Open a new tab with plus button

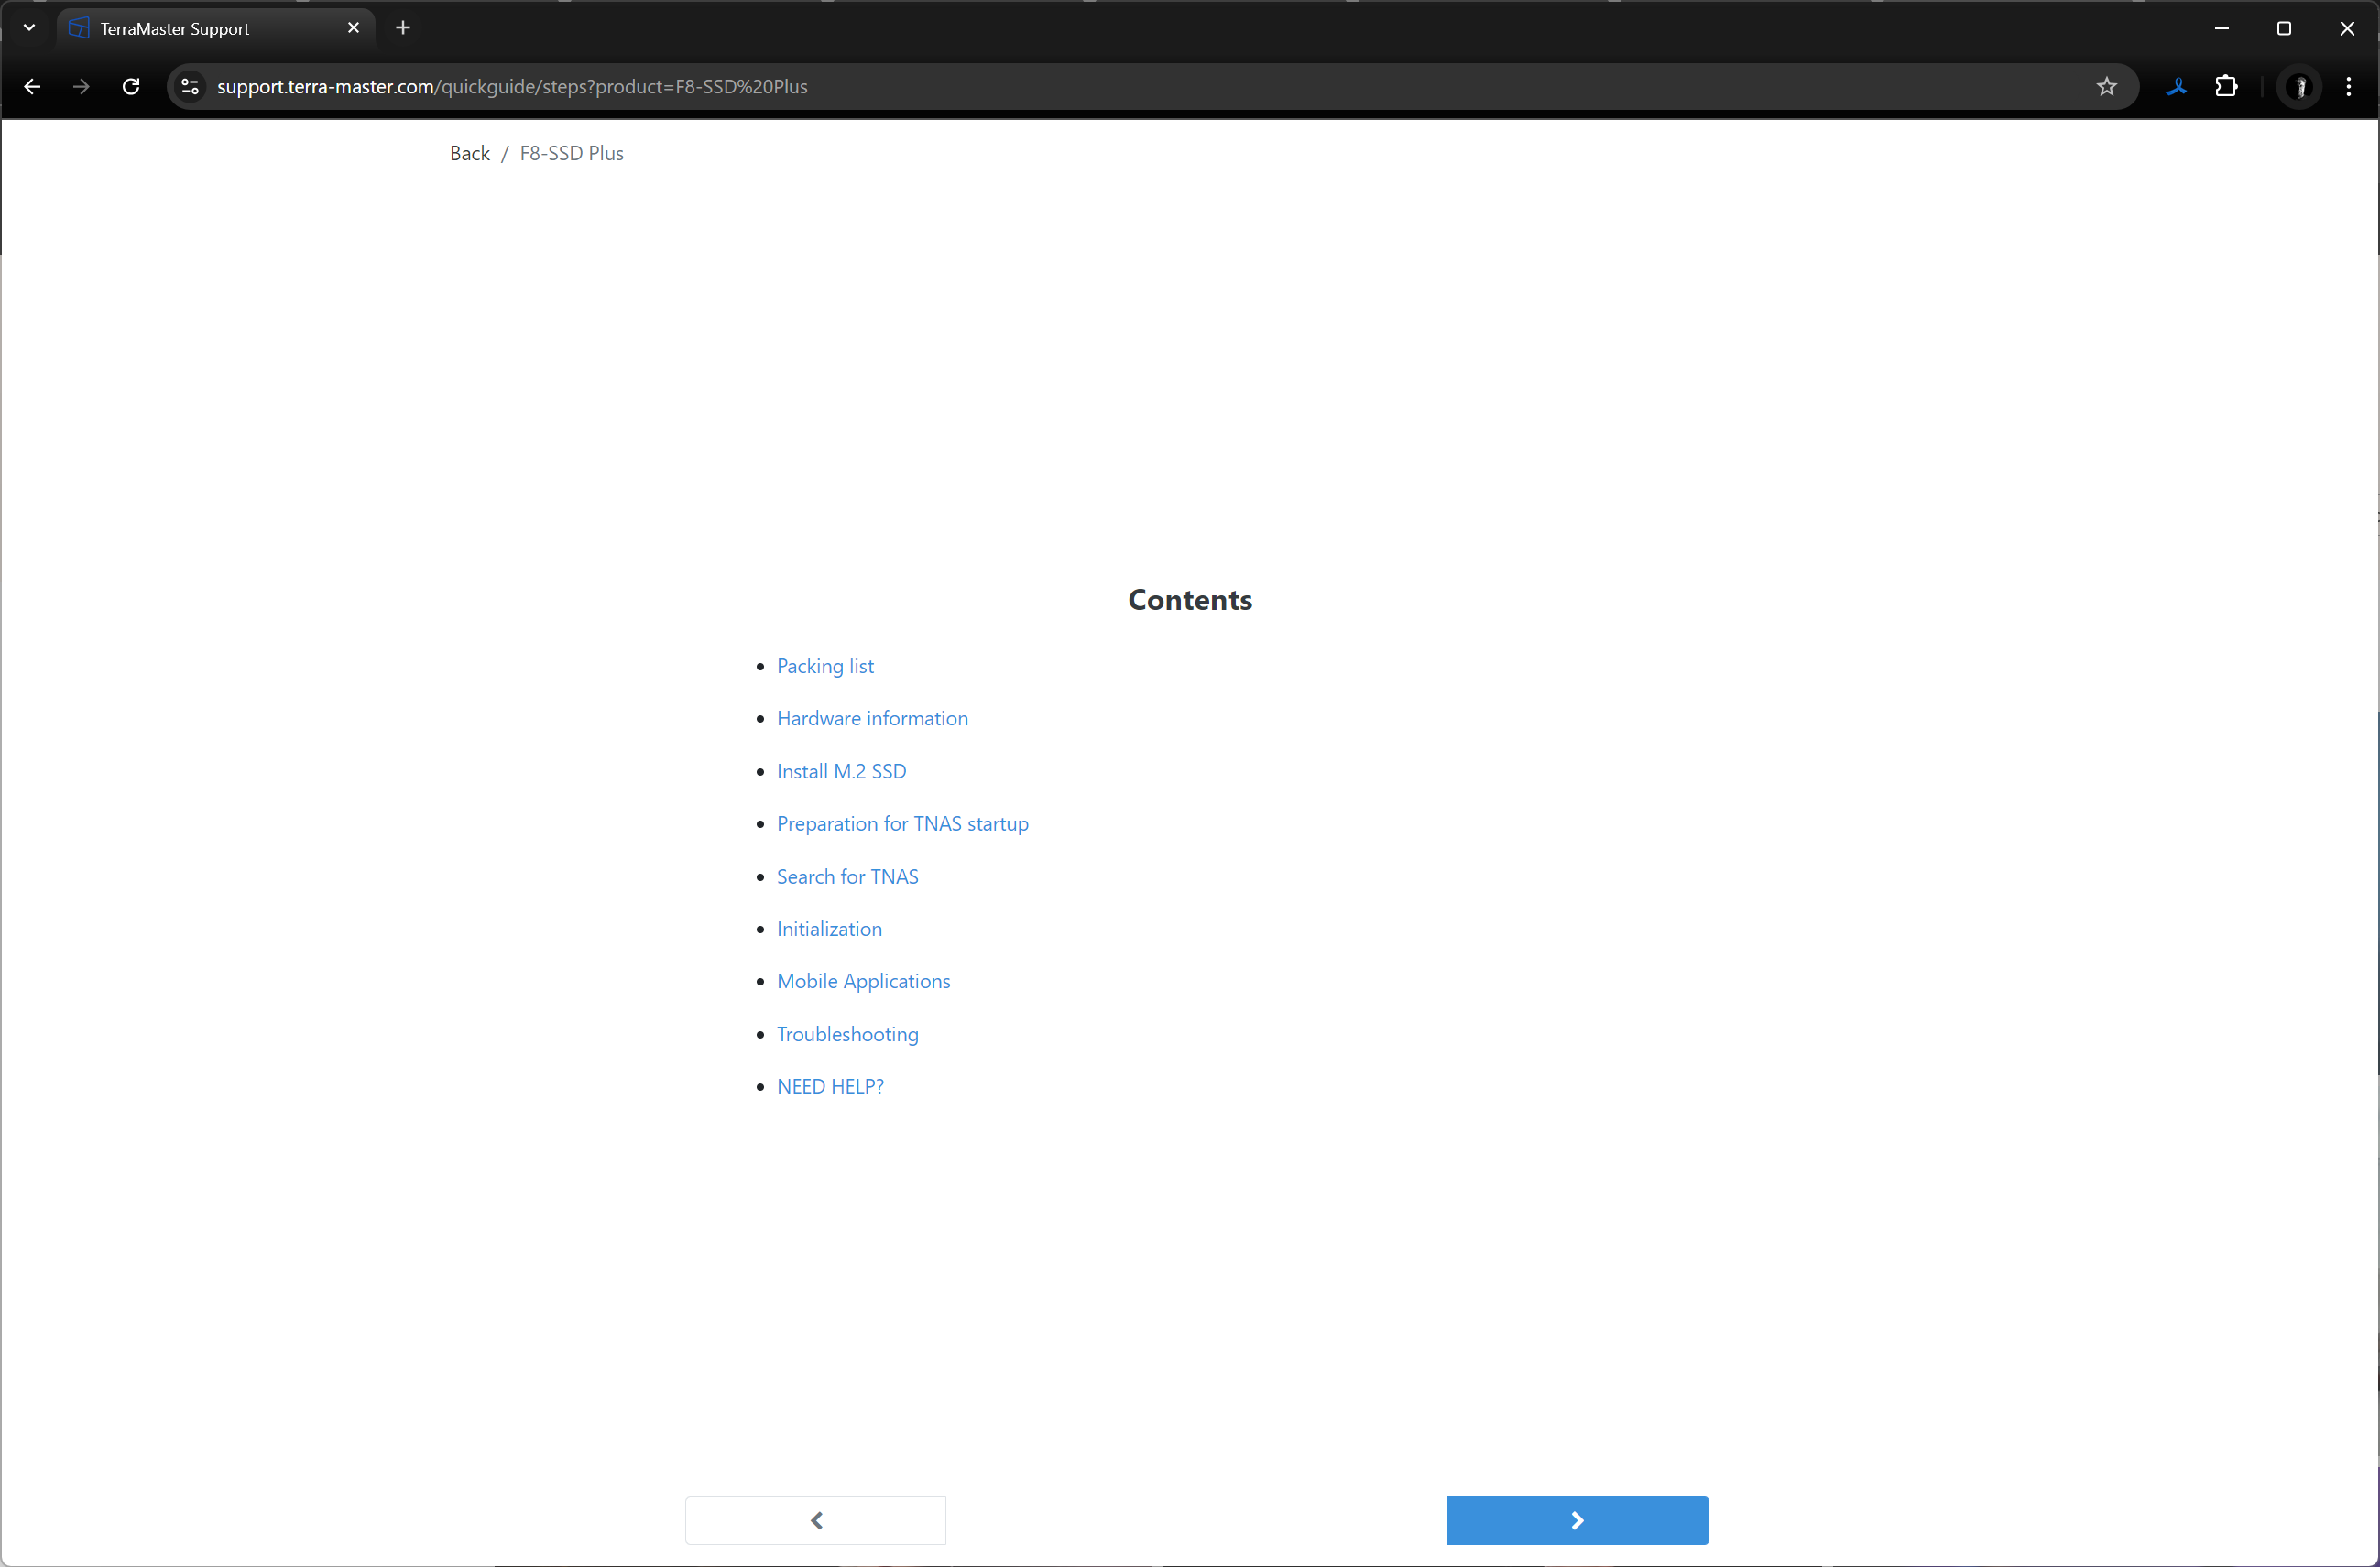pos(403,28)
